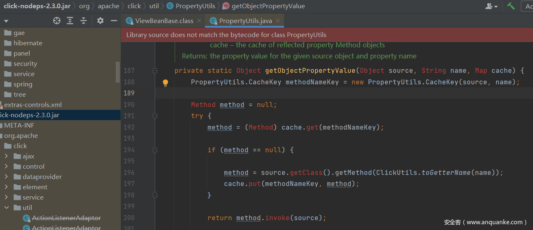Collapse the util folder in tree
The width and height of the screenshot is (533, 230).
click(x=6, y=208)
